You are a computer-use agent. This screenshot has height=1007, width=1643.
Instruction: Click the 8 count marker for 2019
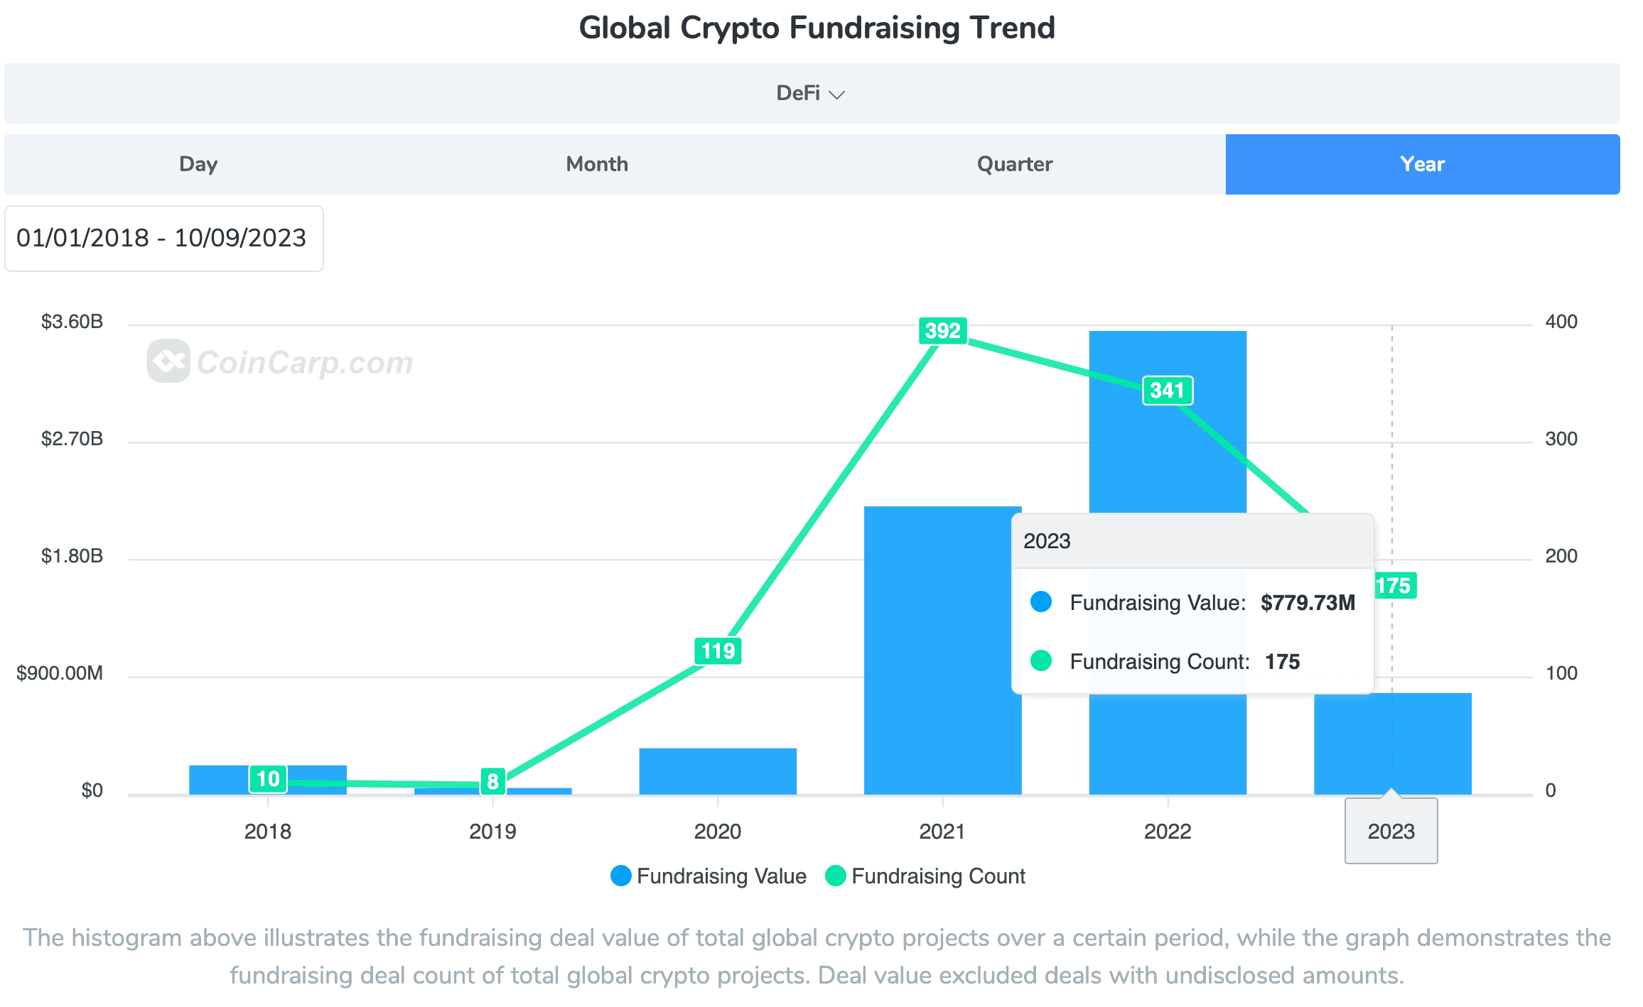[x=492, y=781]
